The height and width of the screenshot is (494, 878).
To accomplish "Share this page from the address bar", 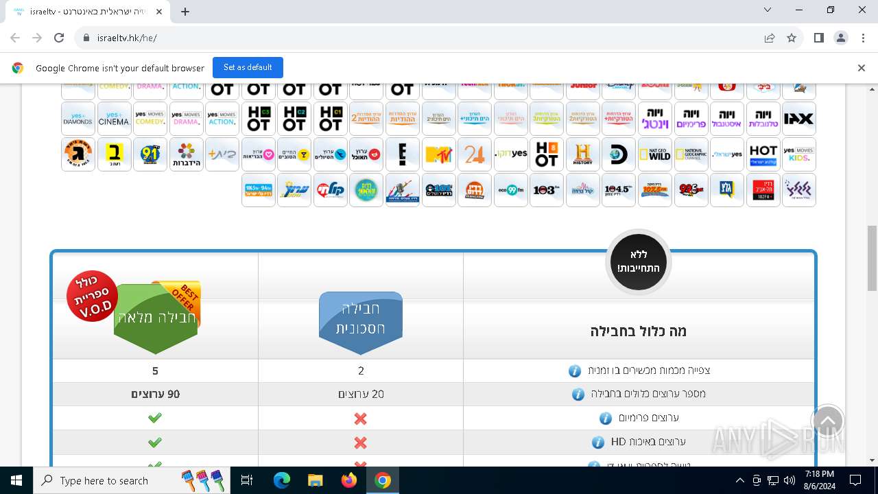I will [770, 38].
